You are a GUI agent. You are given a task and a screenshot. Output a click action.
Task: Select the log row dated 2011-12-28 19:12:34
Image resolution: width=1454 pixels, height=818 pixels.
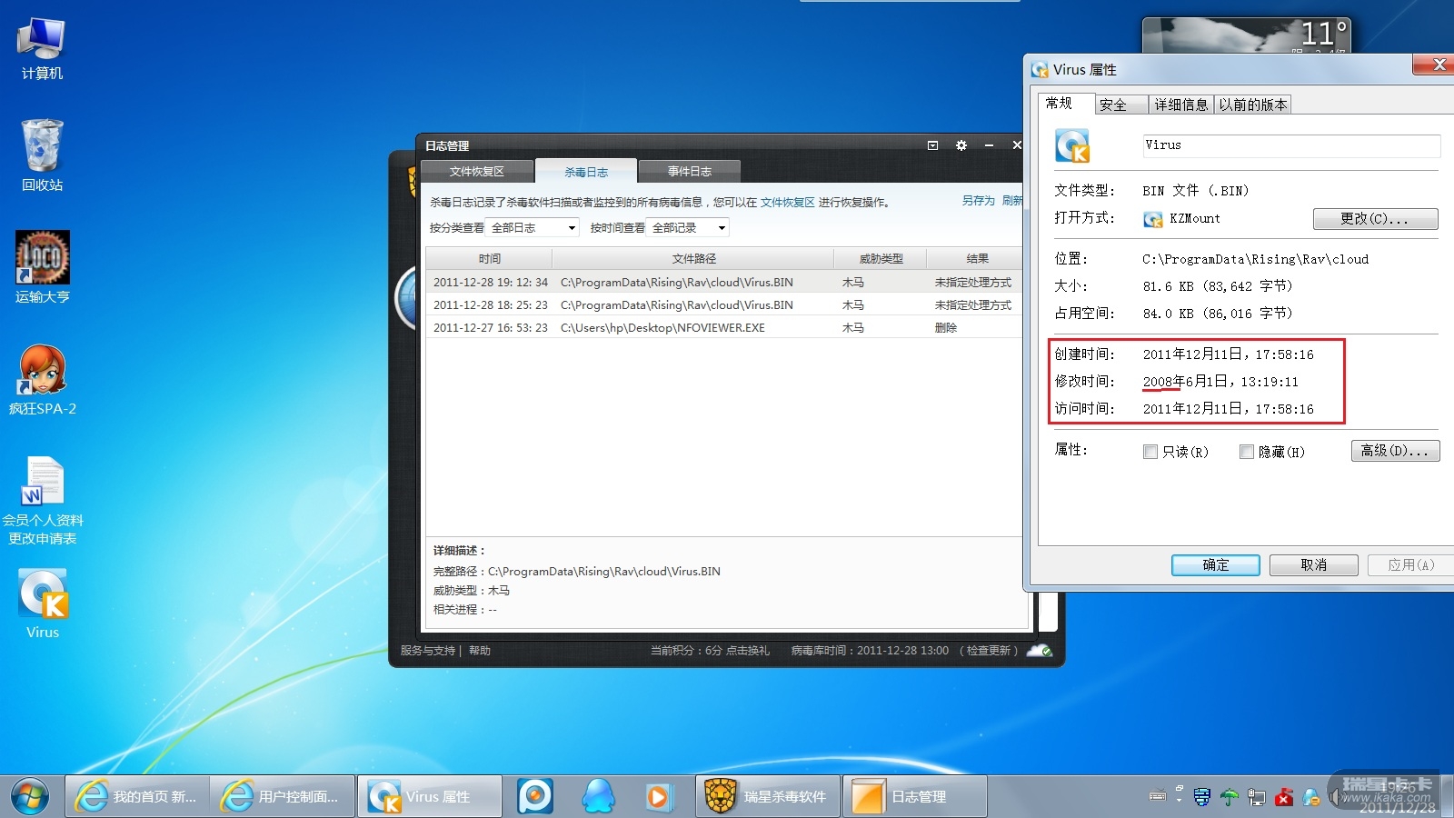[x=724, y=283]
